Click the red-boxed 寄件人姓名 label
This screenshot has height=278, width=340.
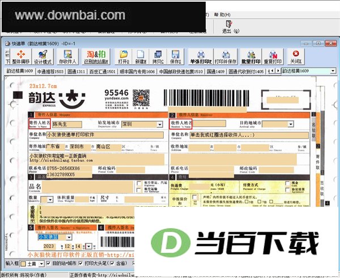40,123
